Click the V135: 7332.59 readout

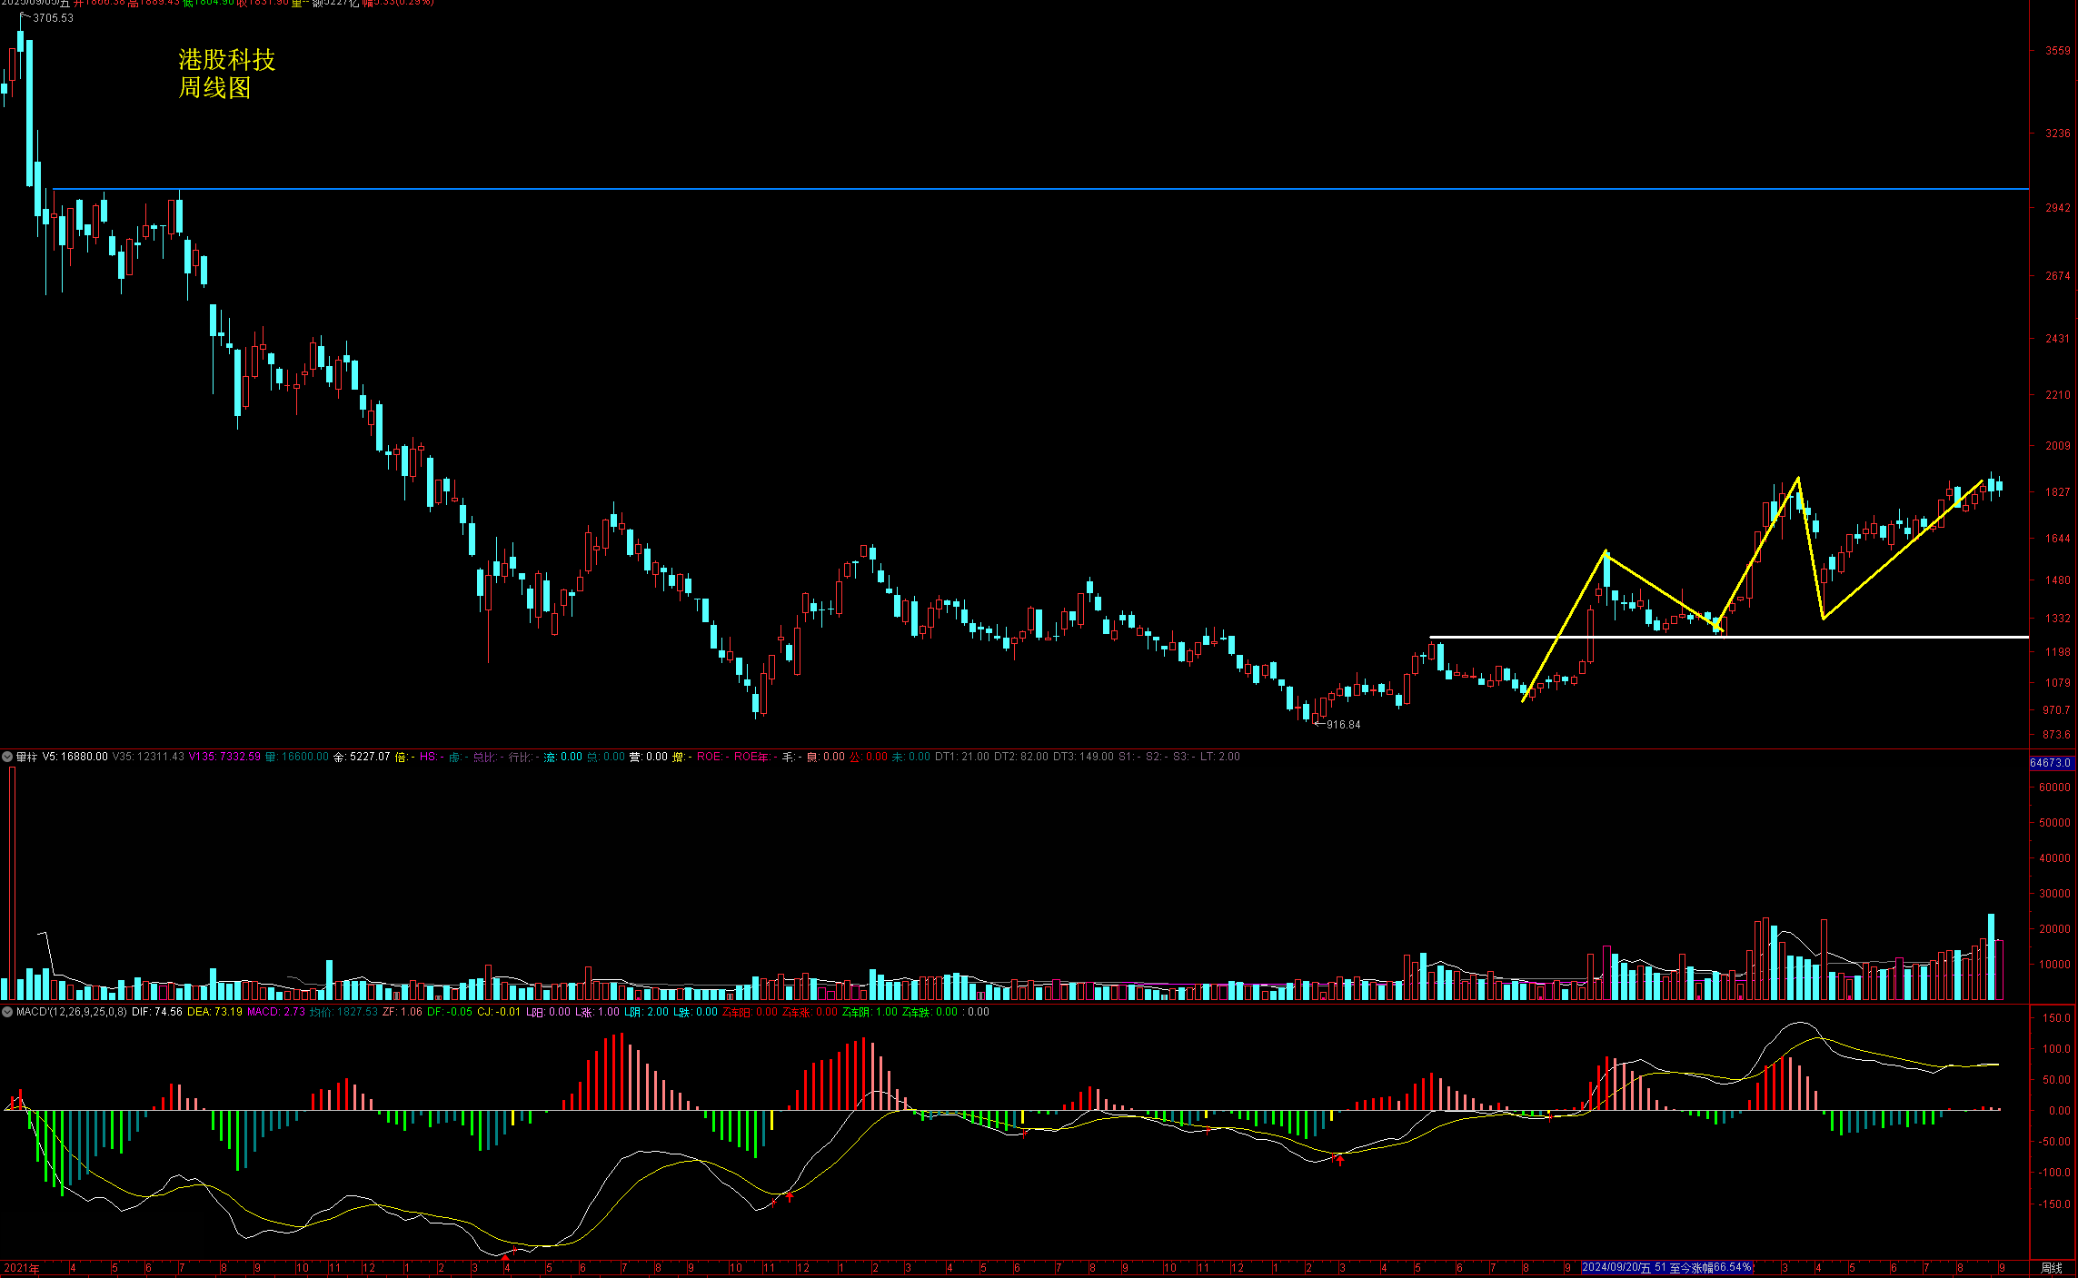point(224,757)
